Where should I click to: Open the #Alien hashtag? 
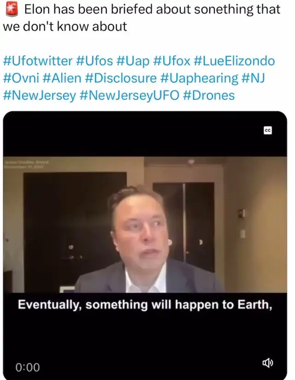click(62, 78)
